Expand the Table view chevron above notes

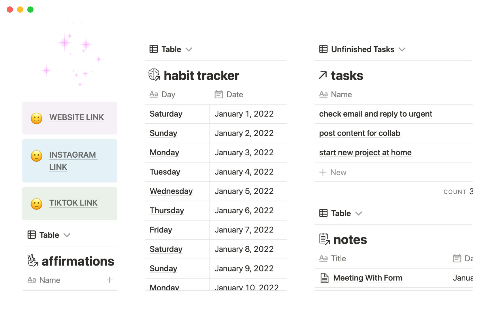pos(359,213)
